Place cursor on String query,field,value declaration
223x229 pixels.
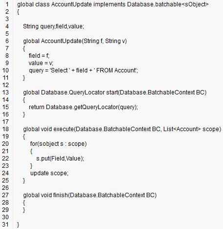(53, 26)
